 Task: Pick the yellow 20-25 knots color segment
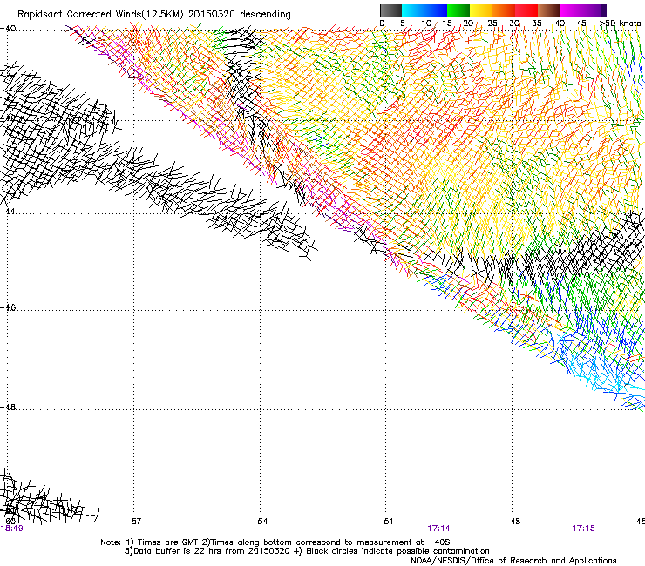coord(481,10)
